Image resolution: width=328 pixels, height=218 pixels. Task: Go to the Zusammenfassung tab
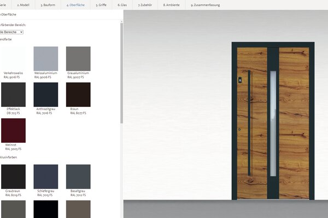point(205,4)
